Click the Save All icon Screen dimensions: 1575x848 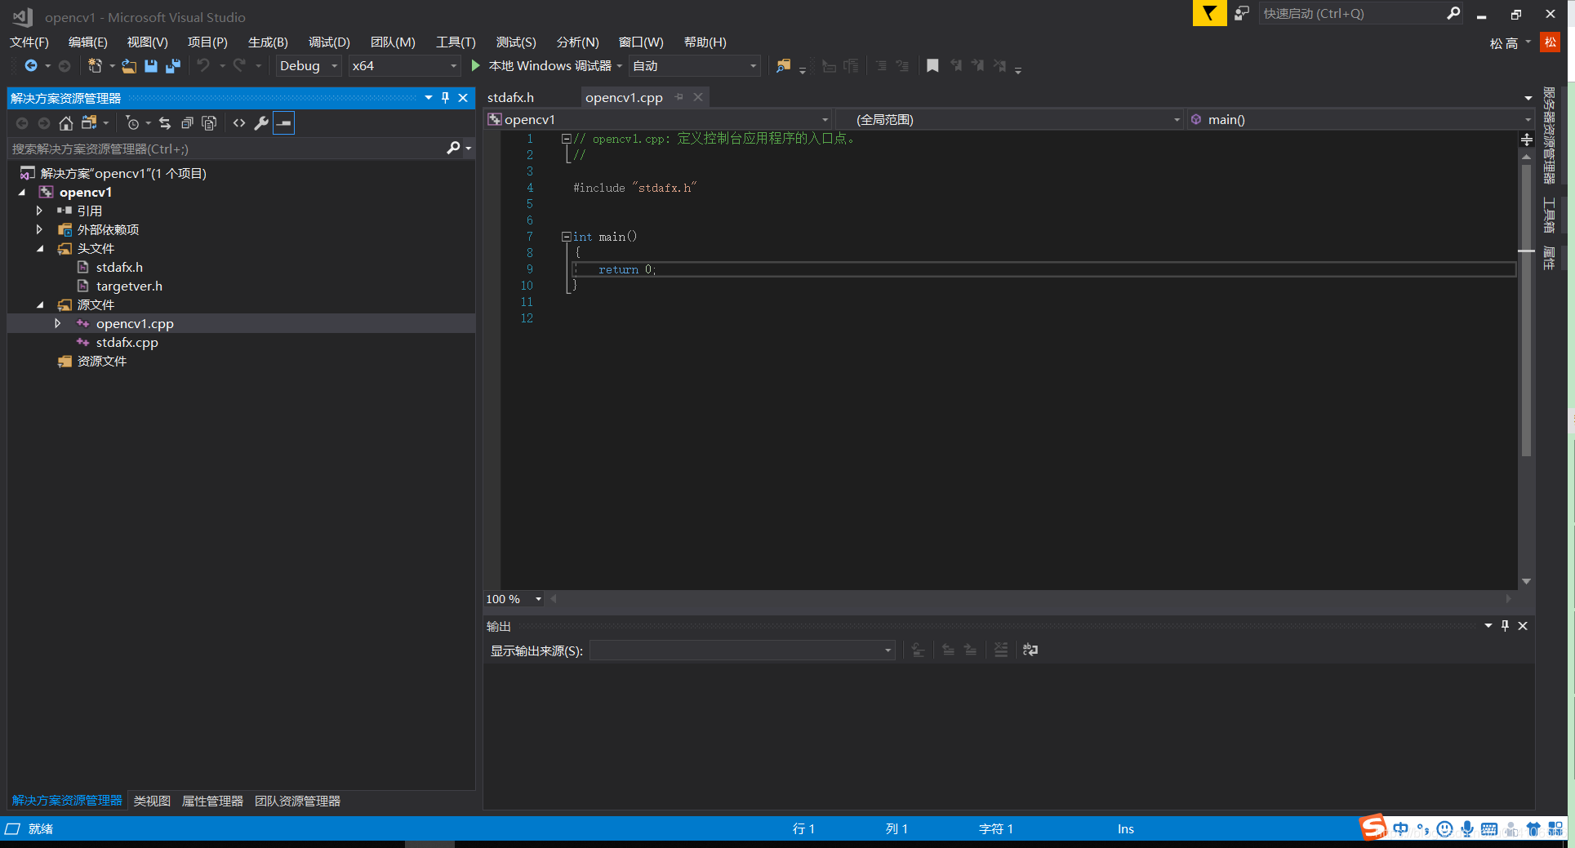(173, 66)
